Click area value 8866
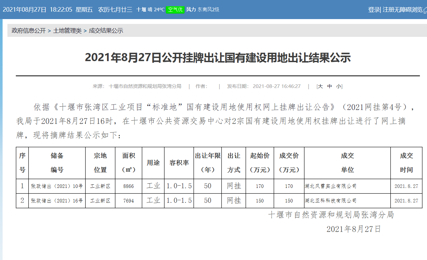The image size is (427, 260). coord(128,186)
